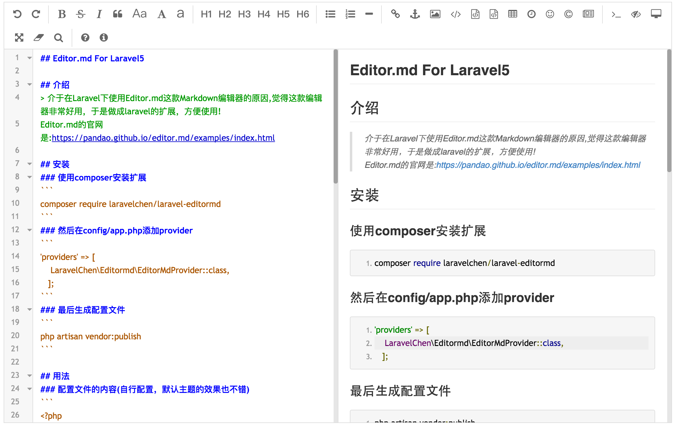
Task: Collapse the fold at line 18
Action: coord(30,310)
